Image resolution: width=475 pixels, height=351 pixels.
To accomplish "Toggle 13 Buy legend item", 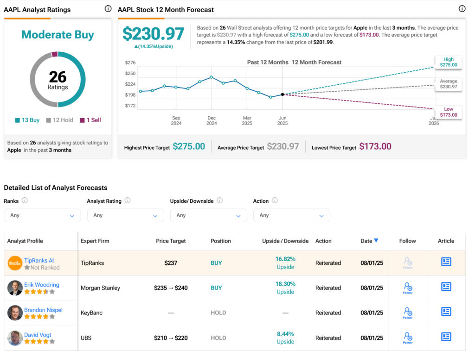I will pyautogui.click(x=27, y=120).
